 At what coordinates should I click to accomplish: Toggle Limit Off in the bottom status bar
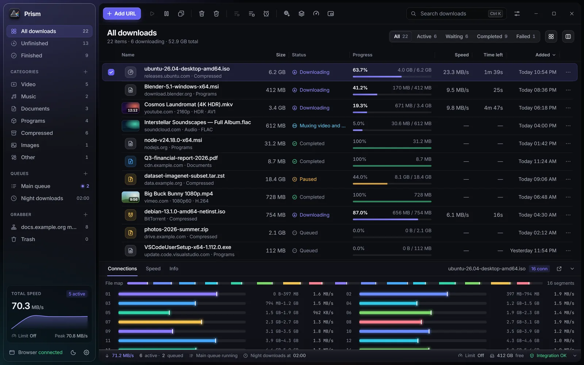(x=471, y=356)
